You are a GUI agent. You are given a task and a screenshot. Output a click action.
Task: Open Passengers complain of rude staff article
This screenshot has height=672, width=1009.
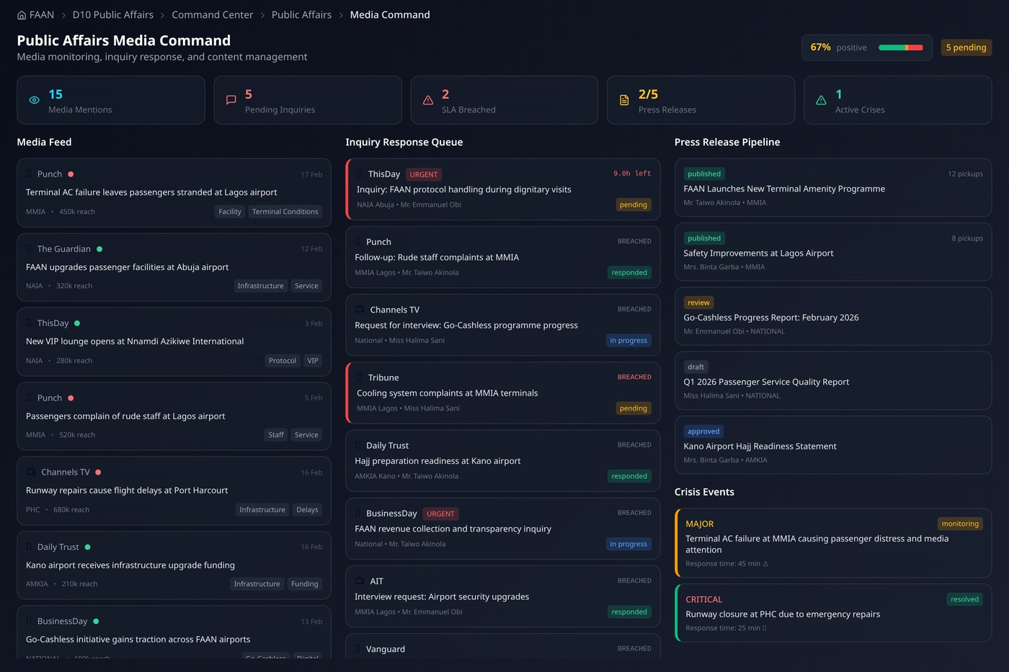coord(174,416)
